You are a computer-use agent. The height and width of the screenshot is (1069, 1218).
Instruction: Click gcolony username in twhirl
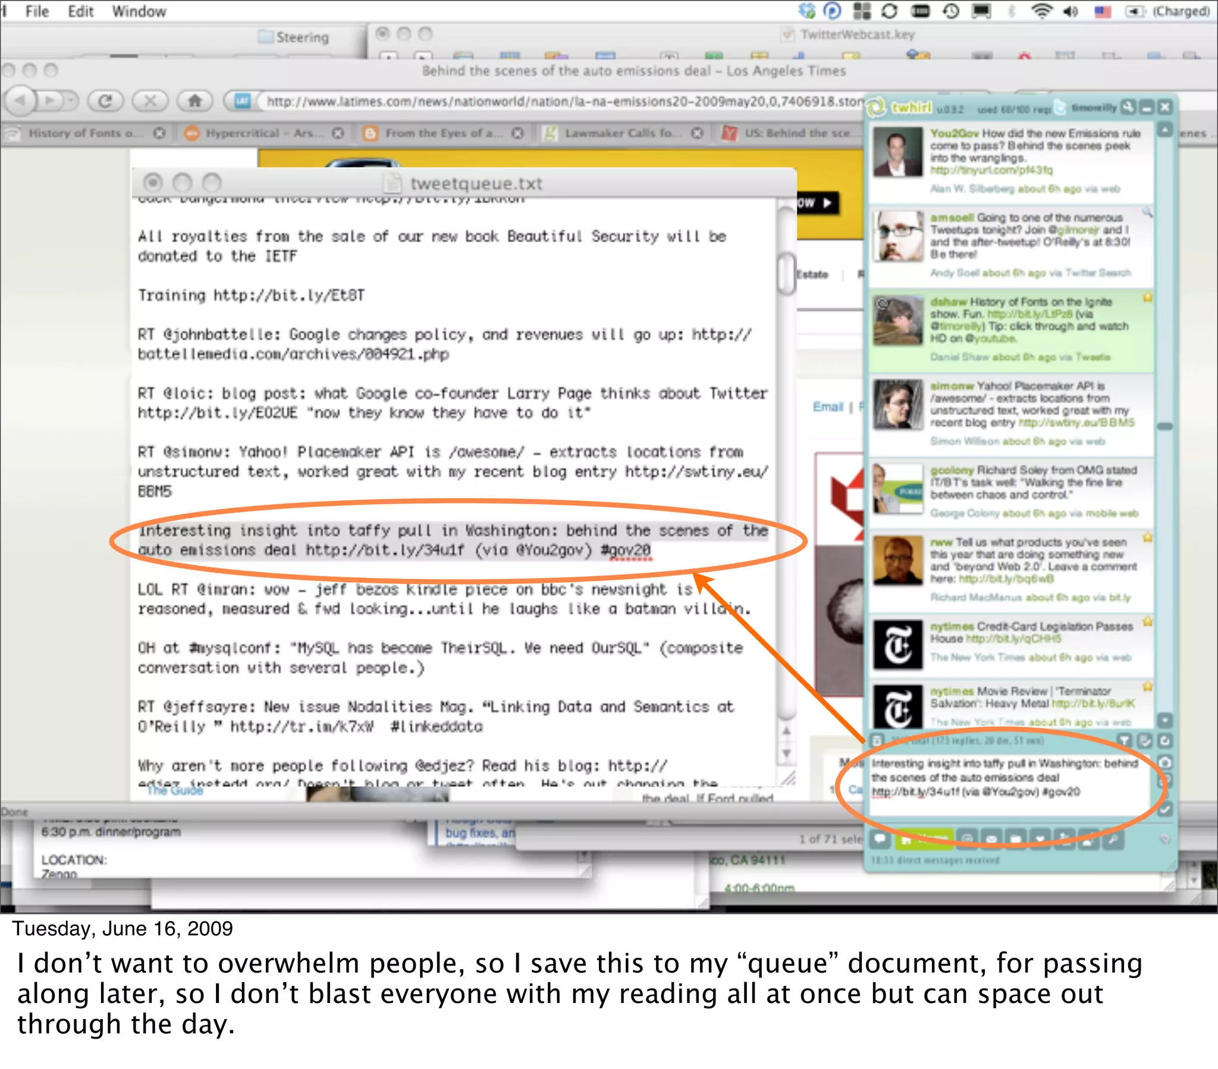(x=952, y=470)
